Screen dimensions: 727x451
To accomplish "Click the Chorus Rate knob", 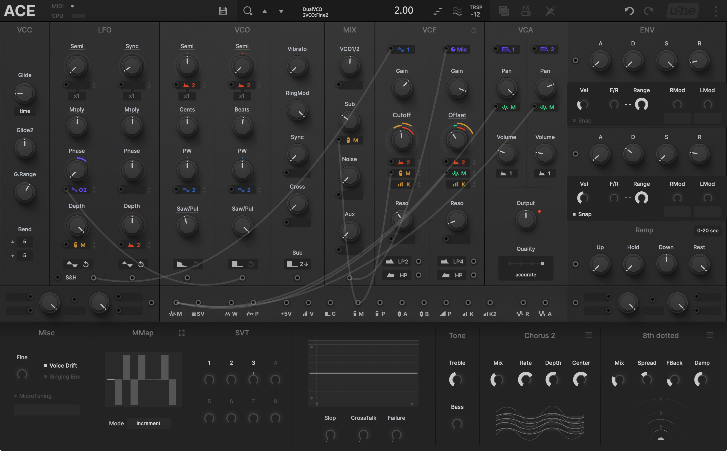I will click(x=525, y=379).
